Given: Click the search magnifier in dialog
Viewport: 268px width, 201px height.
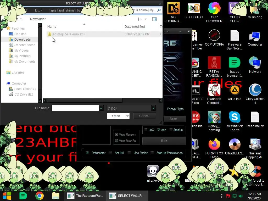Looking at the screenshot, I should click(159, 10).
